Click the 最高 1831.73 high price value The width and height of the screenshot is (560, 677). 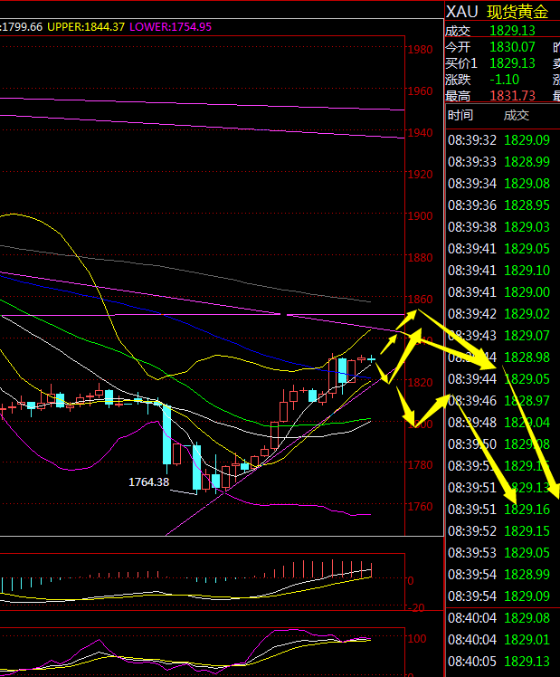(512, 96)
